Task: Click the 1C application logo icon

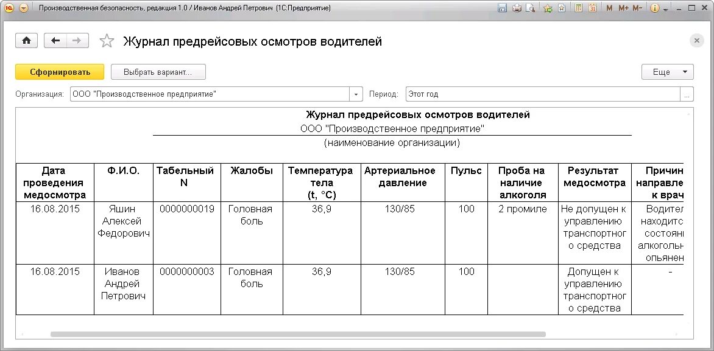Action: pyautogui.click(x=10, y=8)
